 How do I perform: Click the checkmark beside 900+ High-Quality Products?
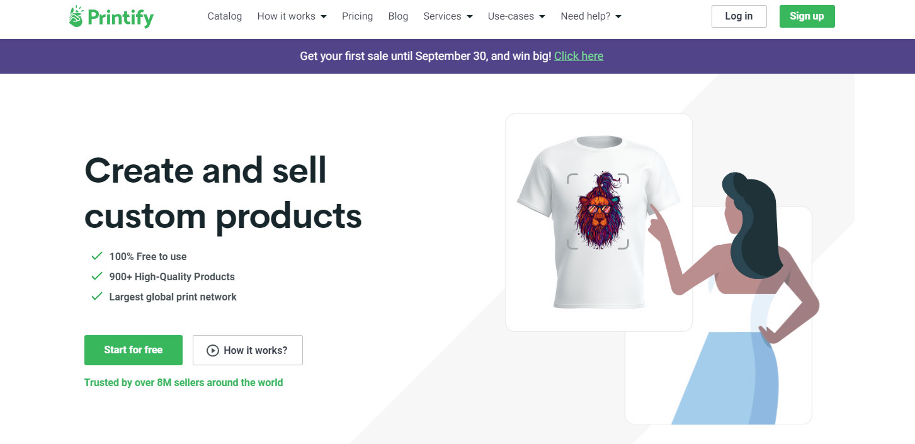coord(97,276)
